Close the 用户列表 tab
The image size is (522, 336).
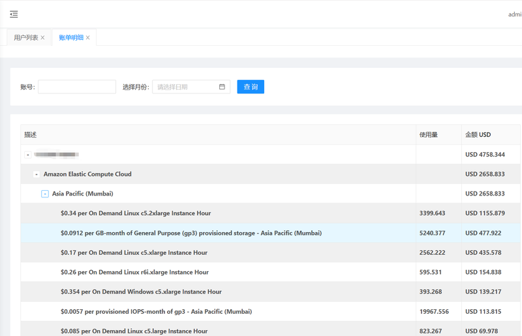click(x=42, y=38)
